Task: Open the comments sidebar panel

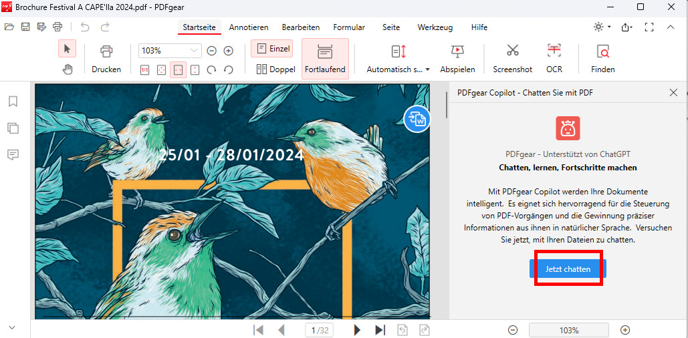Action: tap(13, 154)
